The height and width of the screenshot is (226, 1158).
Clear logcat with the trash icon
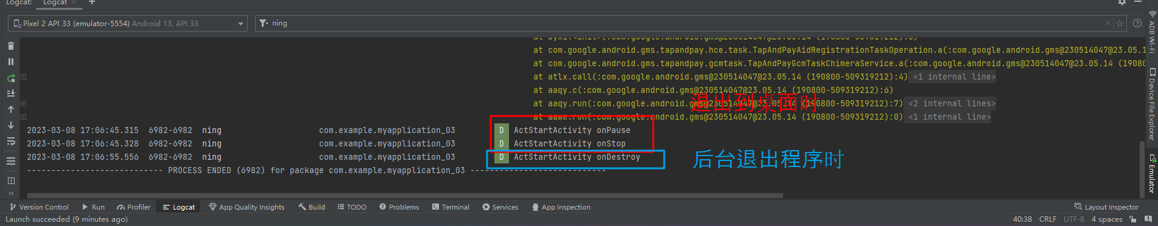click(x=11, y=46)
